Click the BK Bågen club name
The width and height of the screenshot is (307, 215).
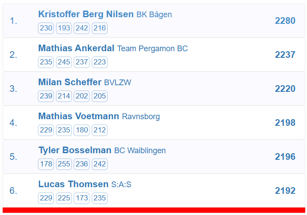[154, 15]
